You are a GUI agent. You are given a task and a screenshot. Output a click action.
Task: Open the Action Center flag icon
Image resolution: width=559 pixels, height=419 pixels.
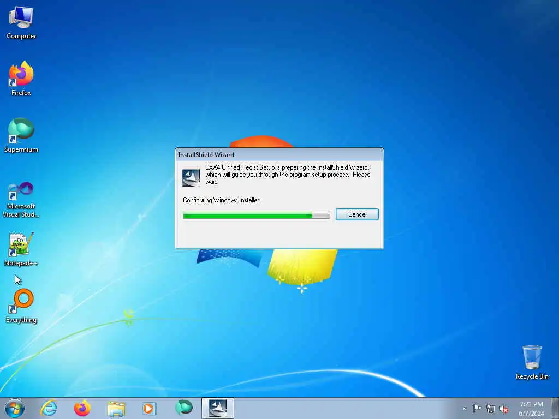[477, 408]
